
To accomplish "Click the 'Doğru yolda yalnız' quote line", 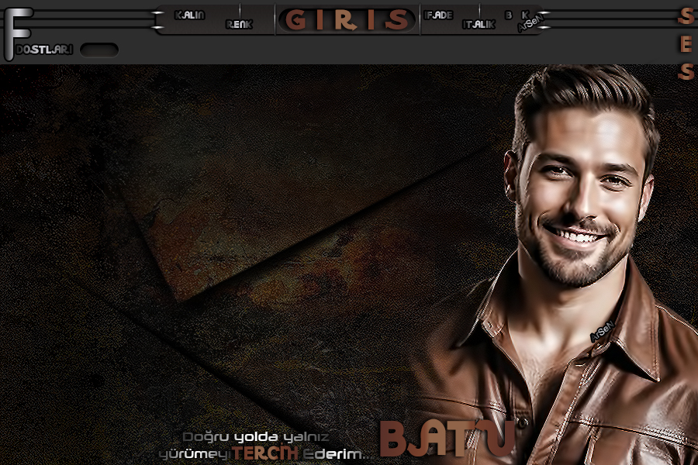I will click(x=256, y=436).
